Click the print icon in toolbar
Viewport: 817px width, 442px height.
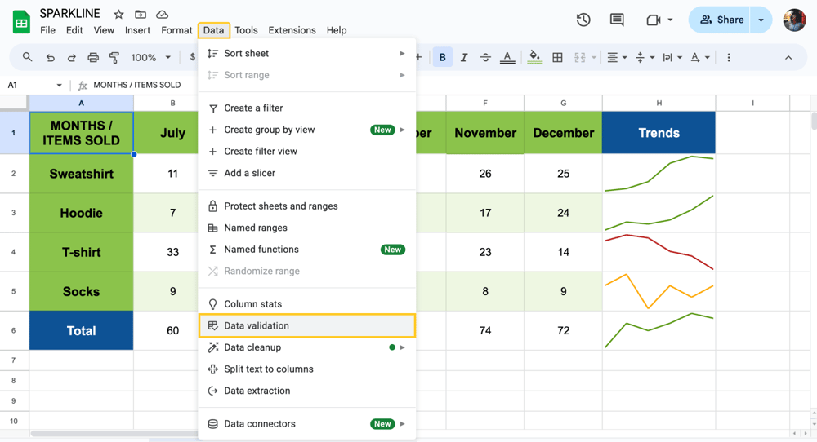(93, 58)
